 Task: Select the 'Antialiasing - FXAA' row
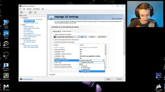[79, 52]
